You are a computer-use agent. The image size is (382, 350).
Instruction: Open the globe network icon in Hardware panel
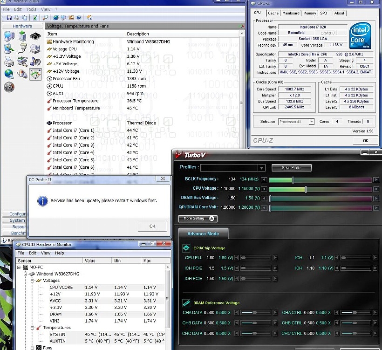coord(9,74)
